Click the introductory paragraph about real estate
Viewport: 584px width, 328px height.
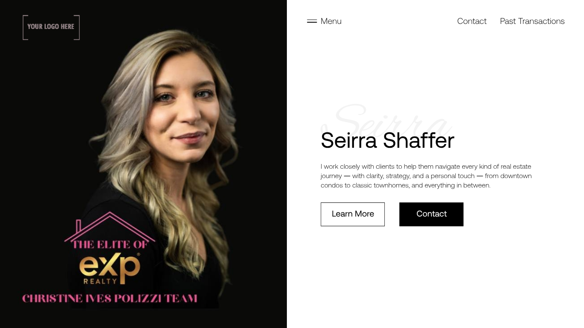point(426,176)
